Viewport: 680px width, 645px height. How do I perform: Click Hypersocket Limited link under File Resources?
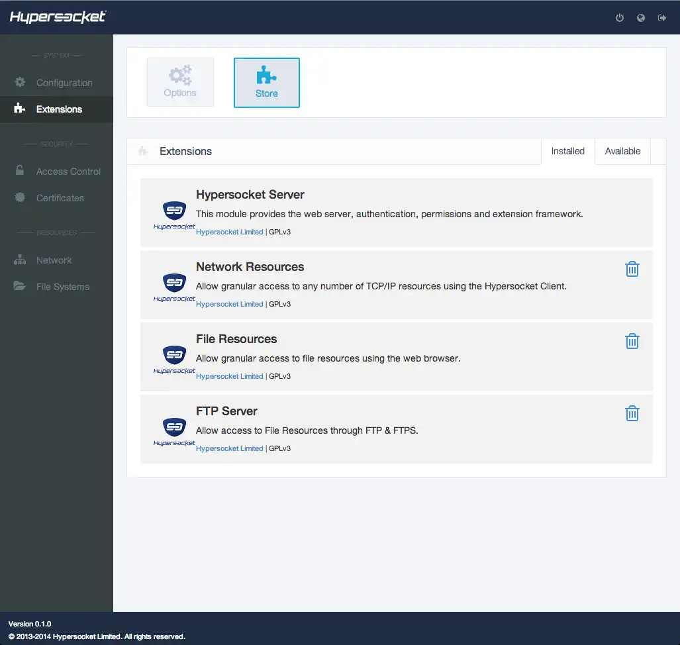pos(229,376)
